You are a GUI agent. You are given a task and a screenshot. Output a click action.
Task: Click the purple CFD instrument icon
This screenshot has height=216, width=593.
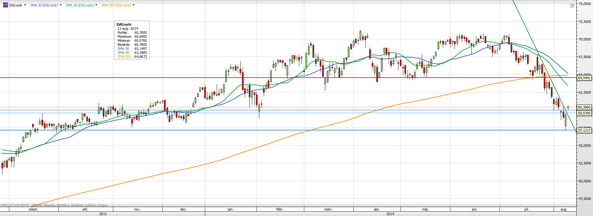click(5, 5)
